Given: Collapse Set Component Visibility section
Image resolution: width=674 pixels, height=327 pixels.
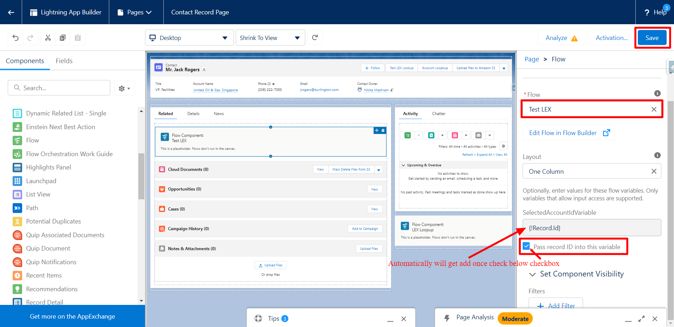Looking at the screenshot, I should click(x=532, y=274).
